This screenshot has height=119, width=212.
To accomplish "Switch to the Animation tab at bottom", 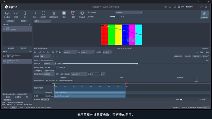I will (x=13, y=107).
